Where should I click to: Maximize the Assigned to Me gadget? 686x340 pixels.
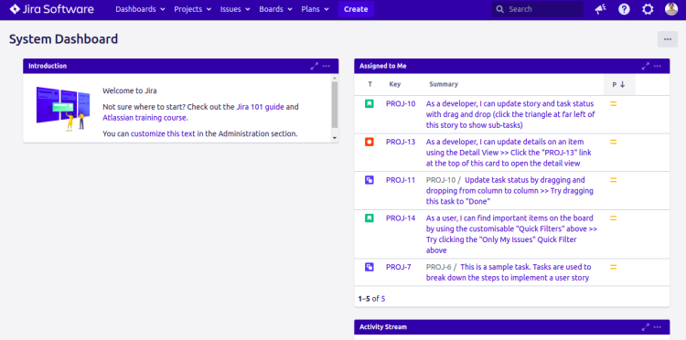pyautogui.click(x=646, y=66)
